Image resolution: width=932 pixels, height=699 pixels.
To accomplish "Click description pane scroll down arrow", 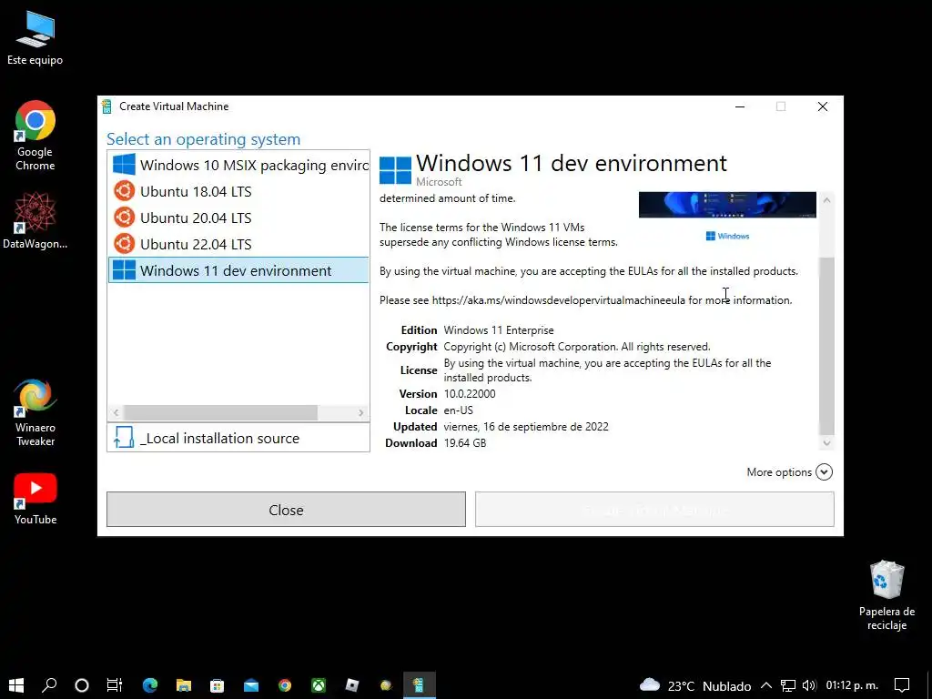I will tap(826, 443).
